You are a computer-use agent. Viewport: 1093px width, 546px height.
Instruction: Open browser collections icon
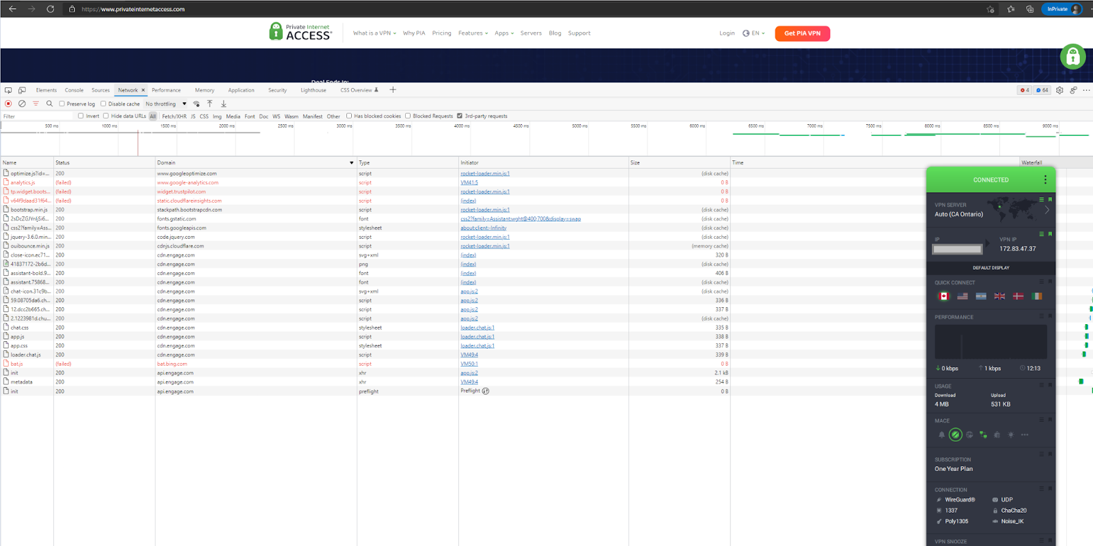(x=1029, y=9)
